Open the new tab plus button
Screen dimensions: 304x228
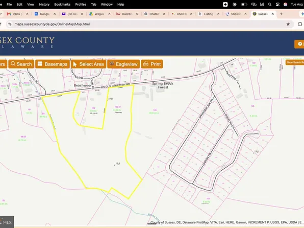pyautogui.click(x=281, y=14)
